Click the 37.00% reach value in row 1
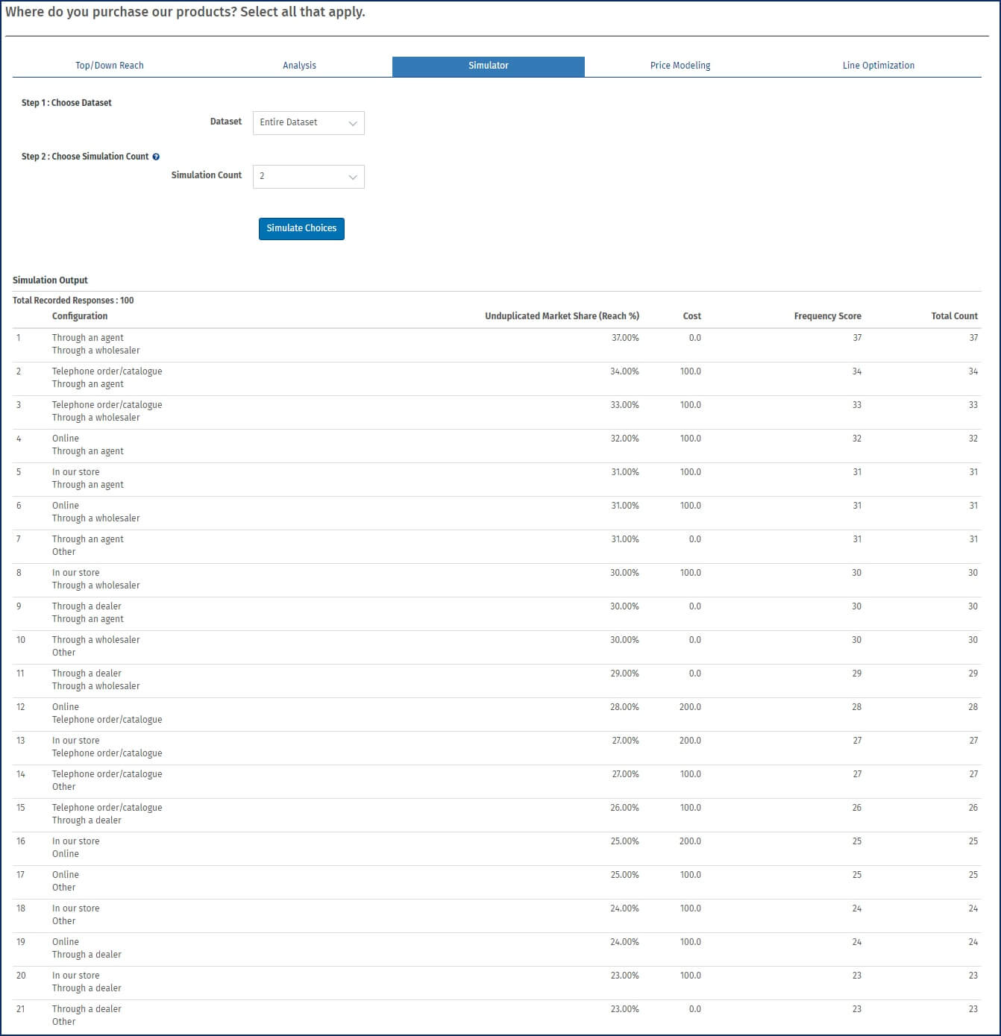Screen dimensions: 1001x1036 625,338
